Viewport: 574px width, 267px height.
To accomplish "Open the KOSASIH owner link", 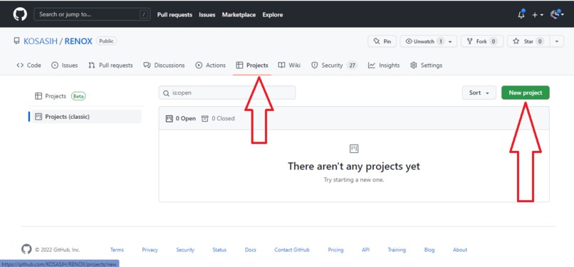I will pos(41,41).
